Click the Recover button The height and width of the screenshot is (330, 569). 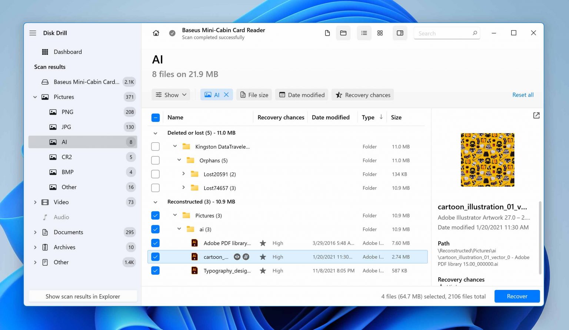[517, 296]
